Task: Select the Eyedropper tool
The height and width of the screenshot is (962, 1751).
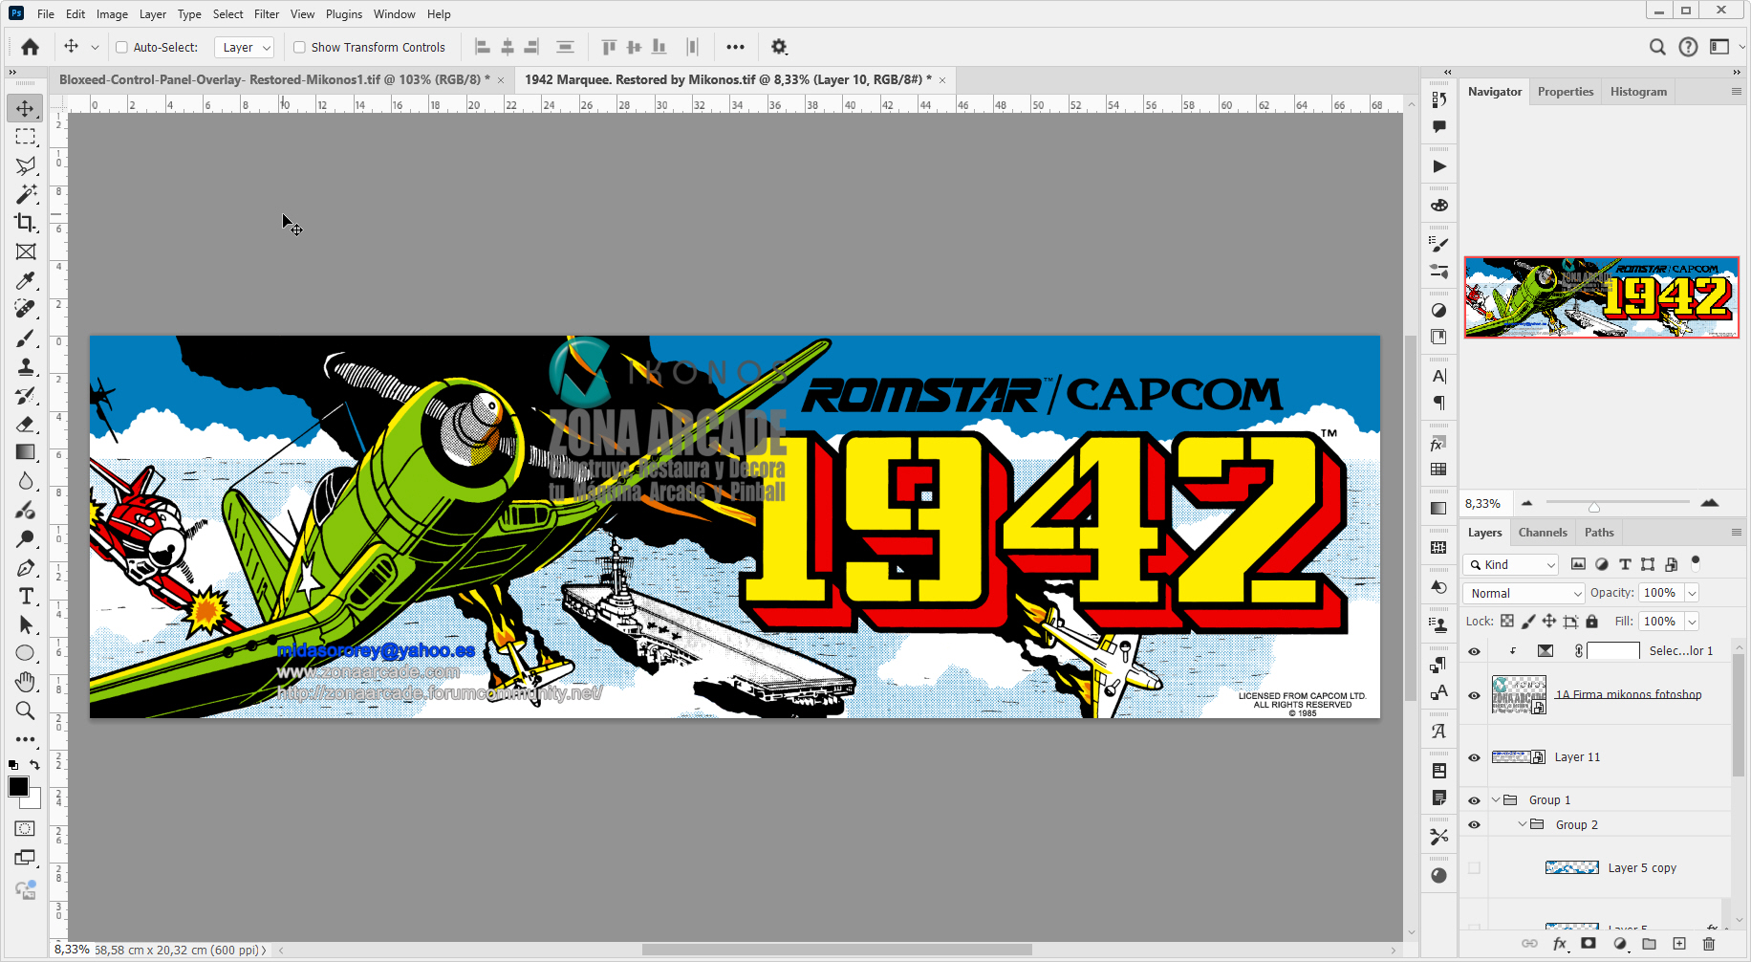Action: click(x=26, y=280)
